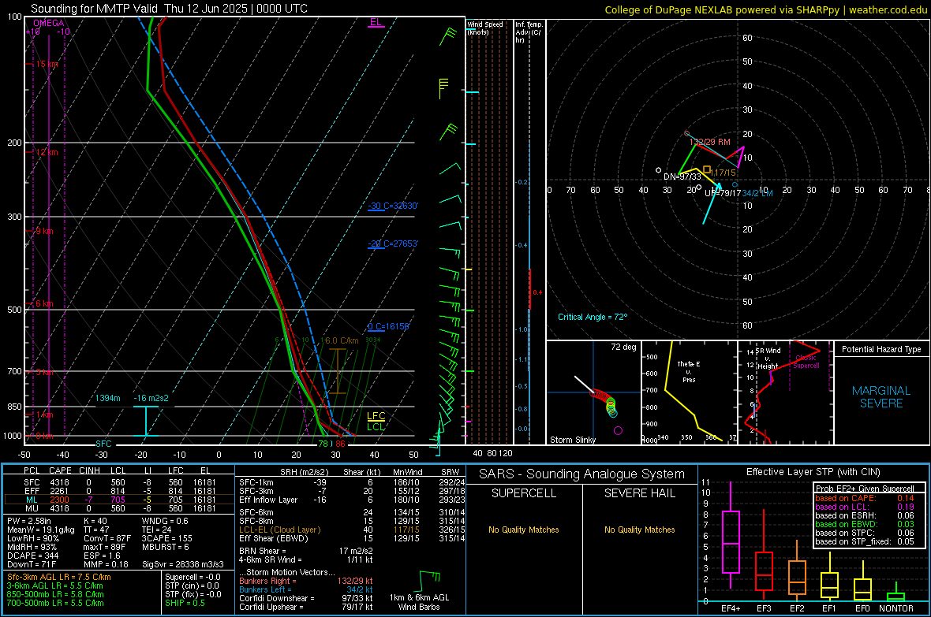
Task: Click the SEVERE HAIL column heading
Action: tap(639, 493)
